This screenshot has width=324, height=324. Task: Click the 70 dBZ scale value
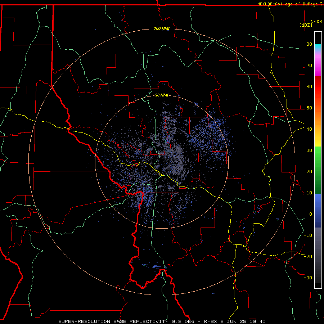coord(309,66)
